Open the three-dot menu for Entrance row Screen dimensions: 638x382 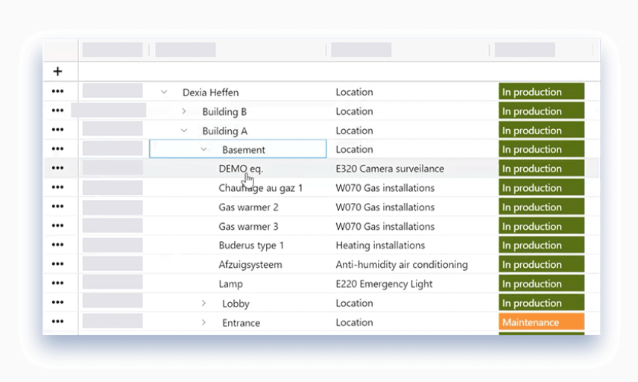click(57, 322)
